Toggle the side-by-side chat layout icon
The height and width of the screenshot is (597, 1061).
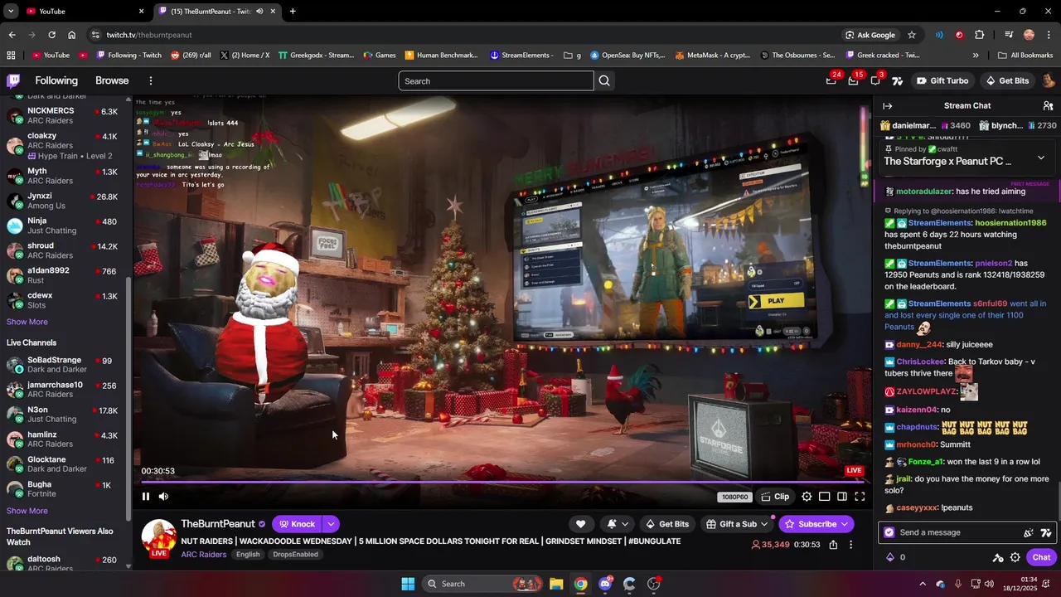(x=842, y=497)
